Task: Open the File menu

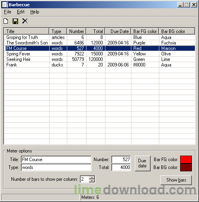Action: [x=7, y=12]
